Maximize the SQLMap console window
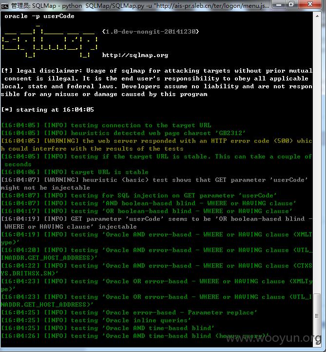 pyautogui.click(x=292, y=4)
